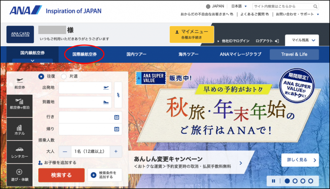Click the site search magnifier icon

tap(315, 6)
